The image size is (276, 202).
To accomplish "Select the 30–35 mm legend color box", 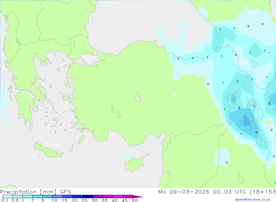I will tap(98, 196).
